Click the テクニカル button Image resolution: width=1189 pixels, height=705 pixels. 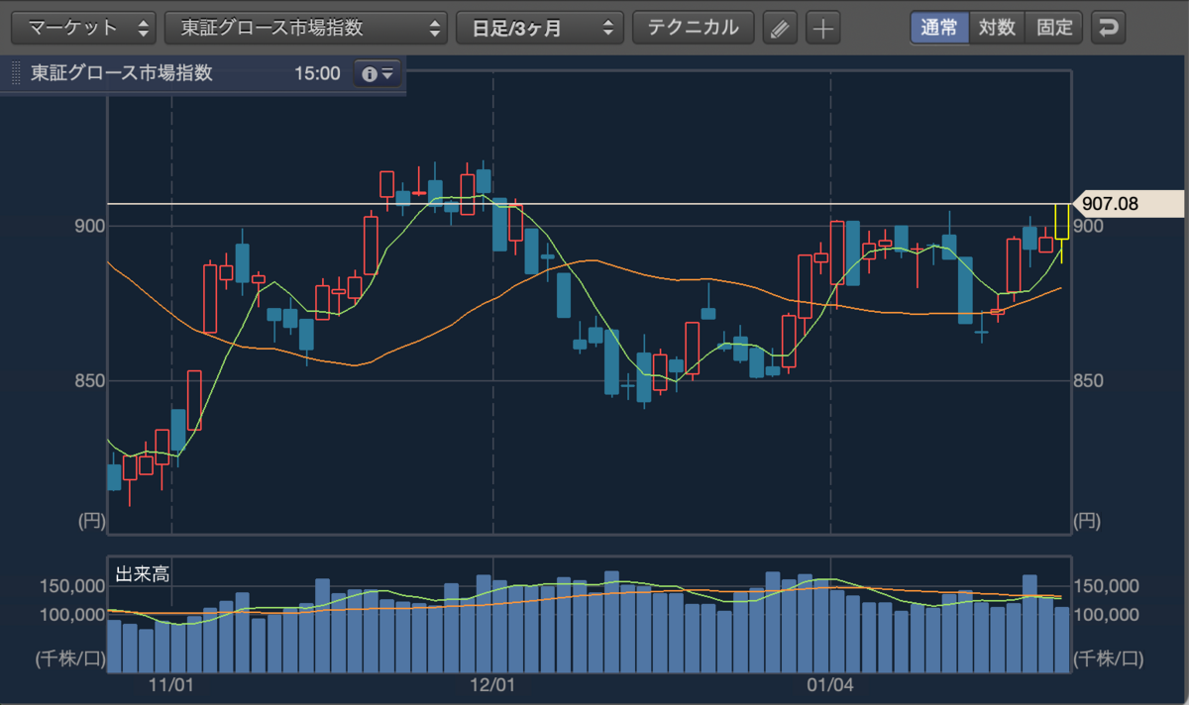[x=694, y=28]
